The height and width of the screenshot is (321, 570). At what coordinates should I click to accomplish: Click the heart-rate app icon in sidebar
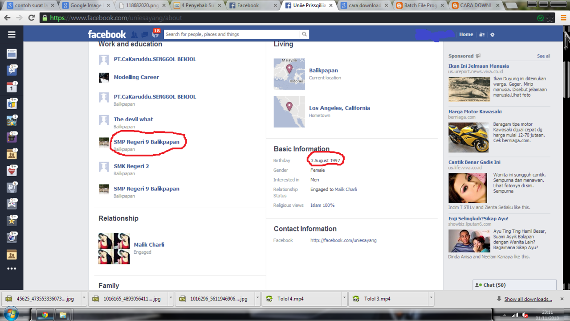tap(12, 172)
